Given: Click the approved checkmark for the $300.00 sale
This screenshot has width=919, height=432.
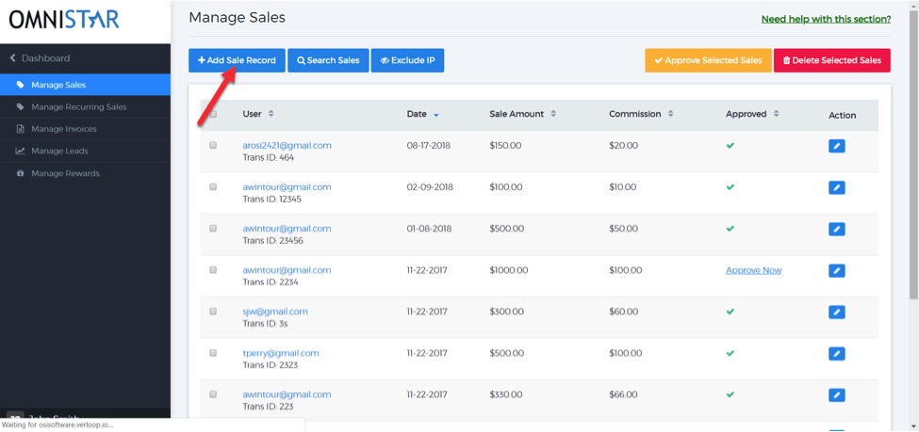Looking at the screenshot, I should (x=730, y=312).
